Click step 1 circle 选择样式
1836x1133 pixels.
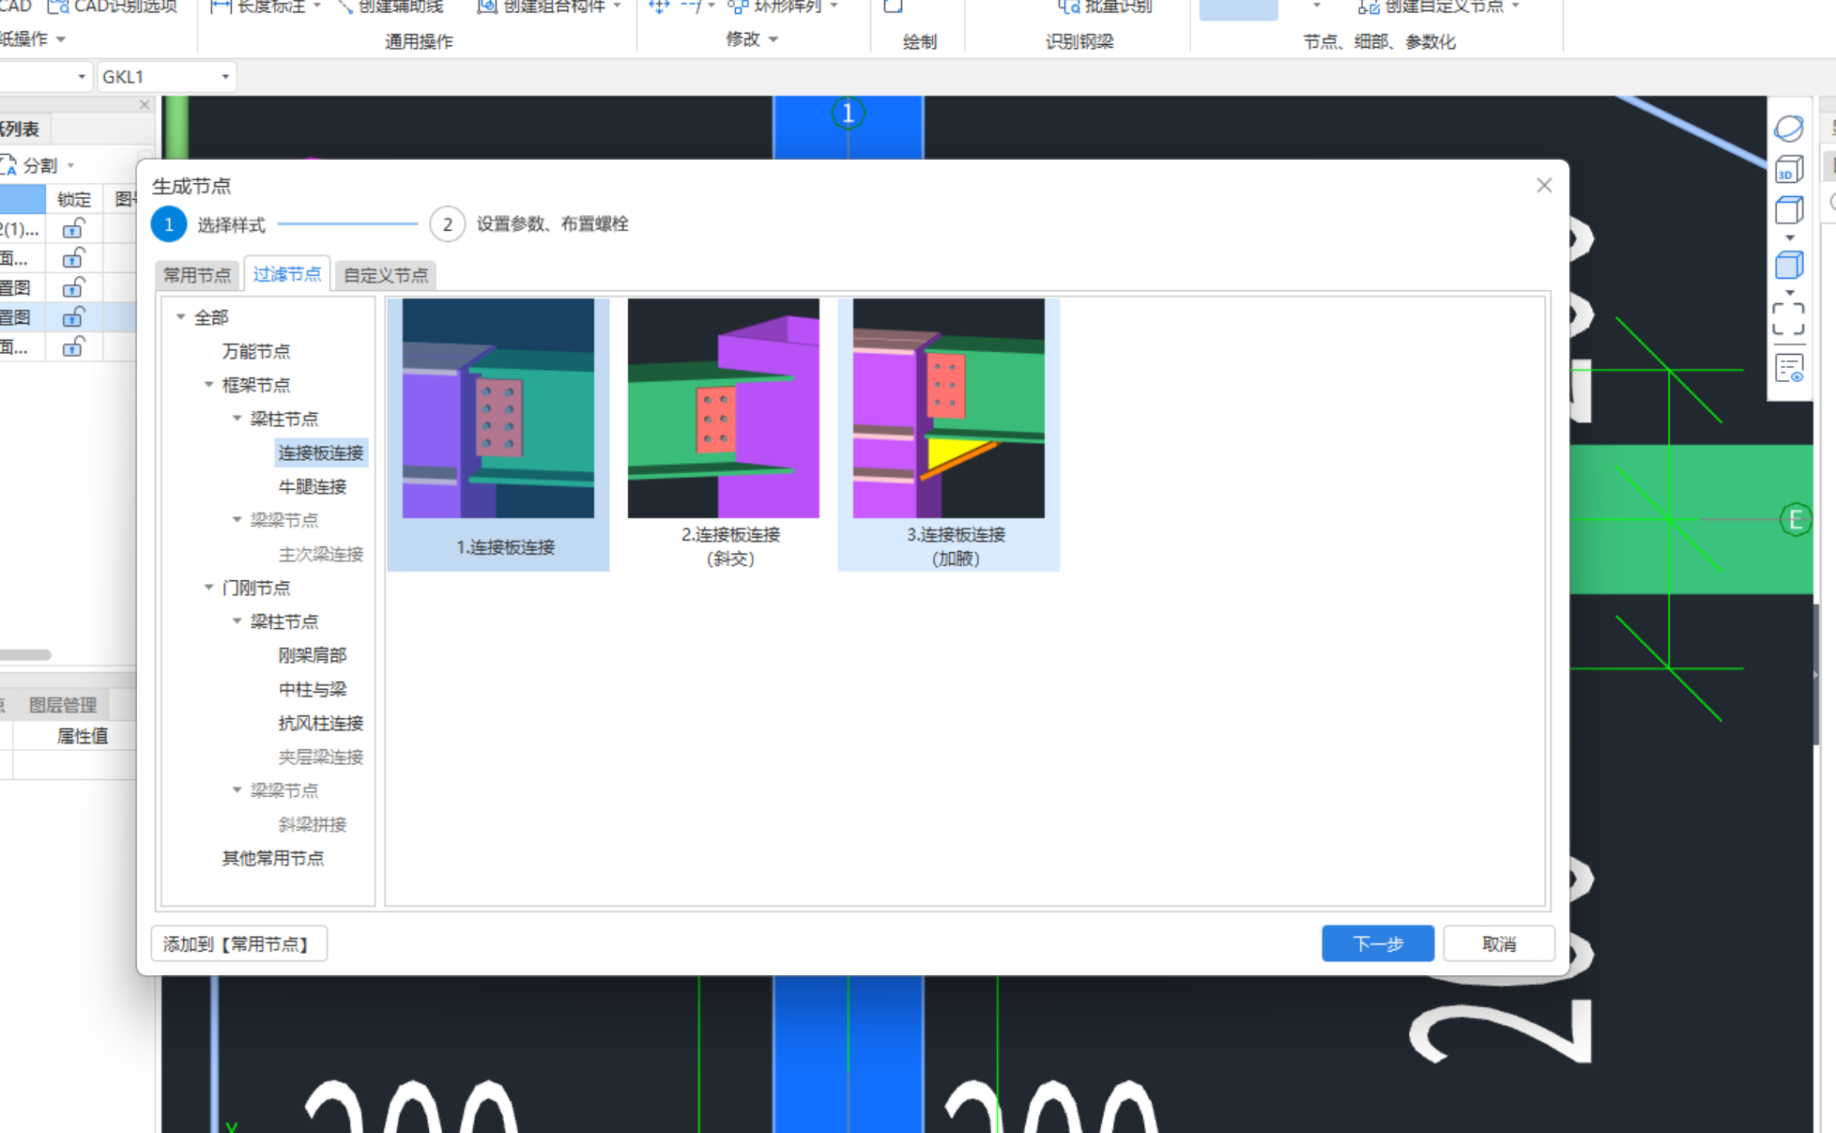(x=169, y=224)
